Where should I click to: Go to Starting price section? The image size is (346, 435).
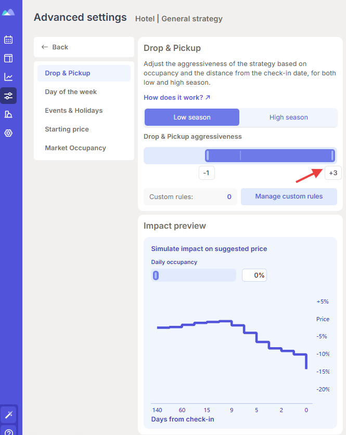(67, 129)
